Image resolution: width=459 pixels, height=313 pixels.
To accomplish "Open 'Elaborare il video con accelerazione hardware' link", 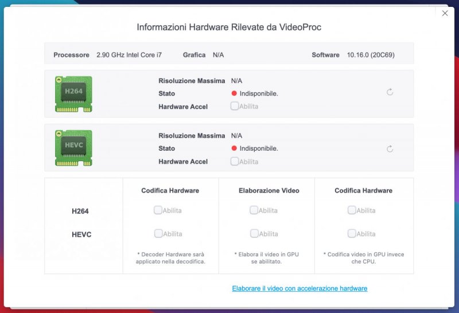I will click(x=299, y=288).
